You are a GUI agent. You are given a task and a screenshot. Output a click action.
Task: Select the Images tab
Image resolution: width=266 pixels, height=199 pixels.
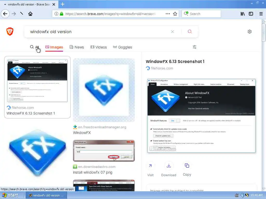[x=54, y=47]
